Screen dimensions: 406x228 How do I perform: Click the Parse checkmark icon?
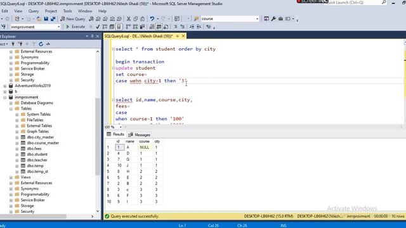[x=98, y=27]
